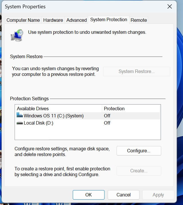Click the Off status for Windows OS 11 (C:)

coord(107,116)
